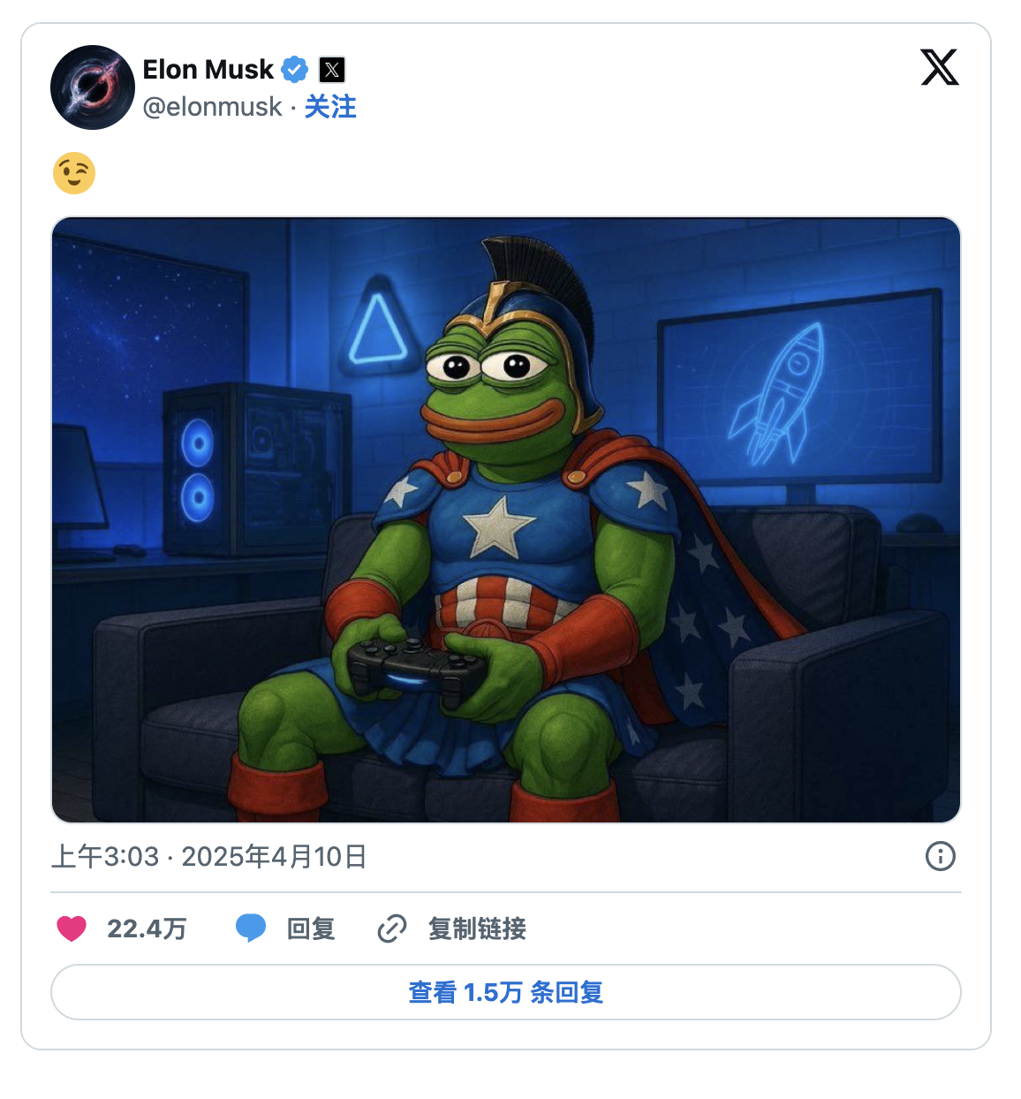The width and height of the screenshot is (1021, 1099).
Task: Click the X affiliation badge beside Elon Musk's name
Action: click(x=332, y=70)
